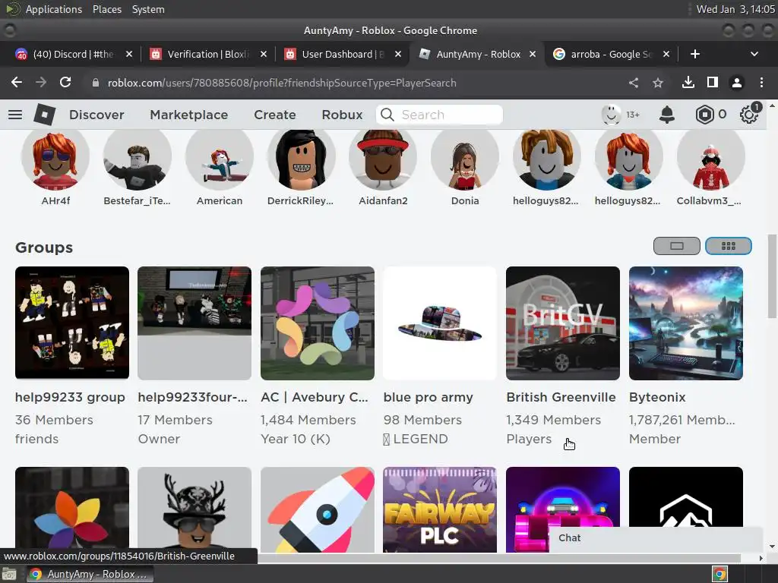Open the settings gear icon
The image size is (778, 583).
tap(748, 115)
